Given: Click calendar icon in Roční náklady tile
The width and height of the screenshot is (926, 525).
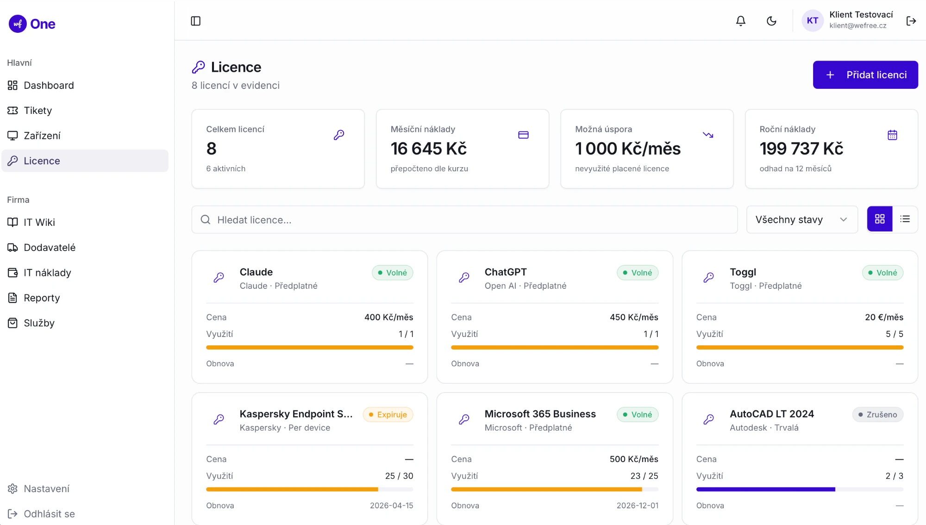Looking at the screenshot, I should coord(892,135).
